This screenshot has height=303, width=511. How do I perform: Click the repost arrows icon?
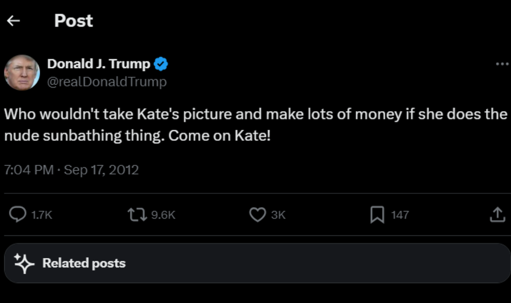[x=137, y=214]
